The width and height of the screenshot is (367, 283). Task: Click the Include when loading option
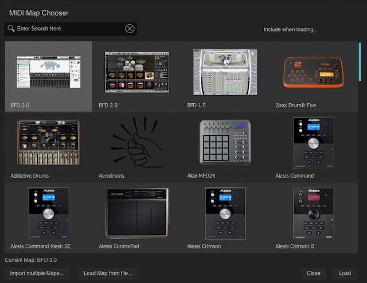[x=290, y=29]
